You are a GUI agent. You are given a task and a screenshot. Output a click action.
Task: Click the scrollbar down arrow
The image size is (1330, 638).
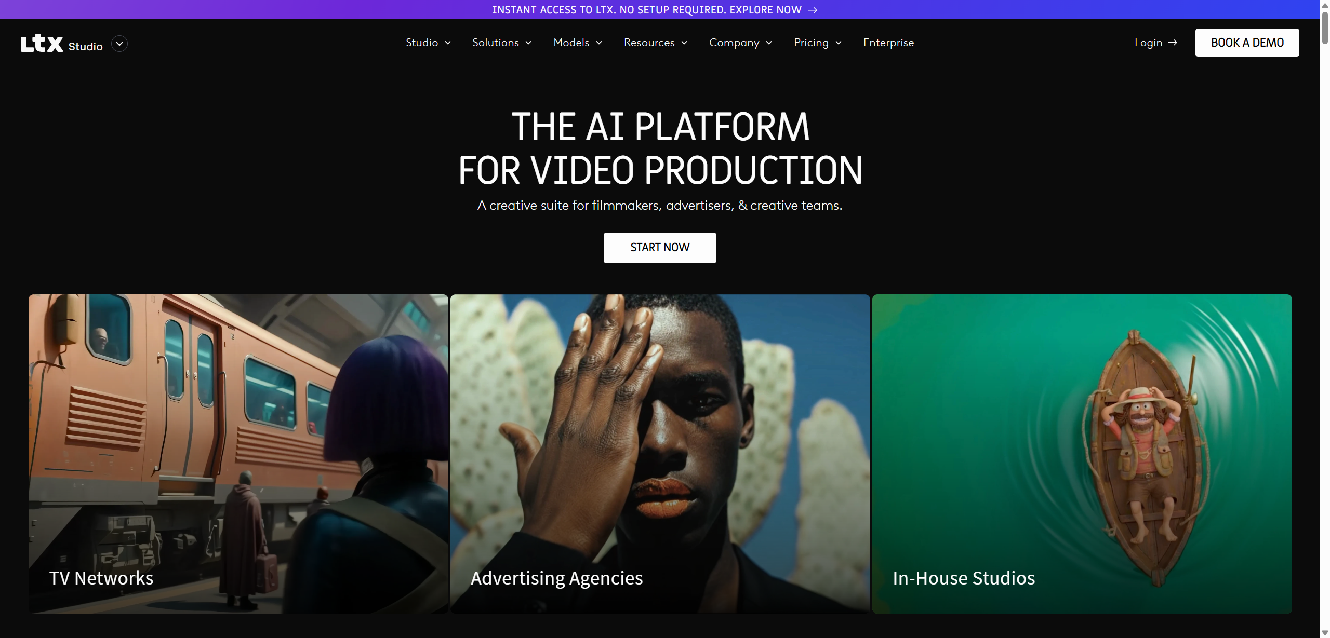tap(1325, 633)
